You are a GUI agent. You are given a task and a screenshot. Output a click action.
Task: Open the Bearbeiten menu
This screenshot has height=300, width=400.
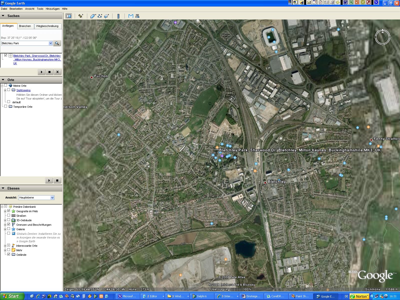[x=16, y=9]
